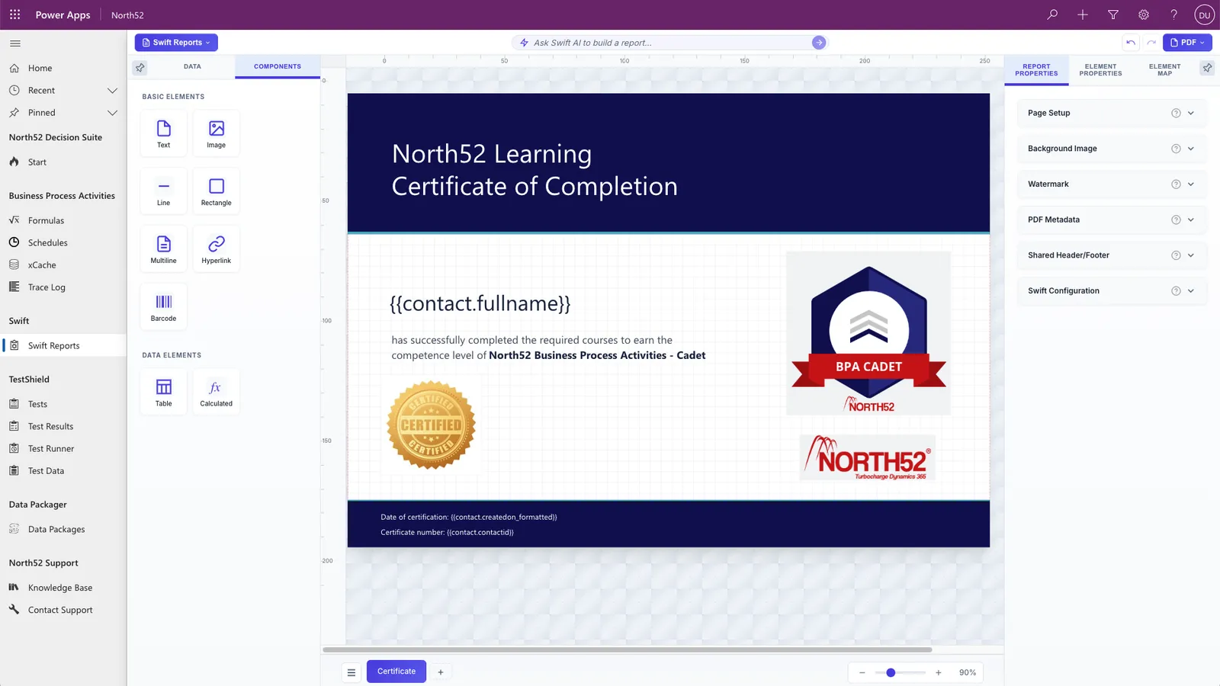Pin the right properties panel
This screenshot has height=686, width=1220.
(1207, 68)
